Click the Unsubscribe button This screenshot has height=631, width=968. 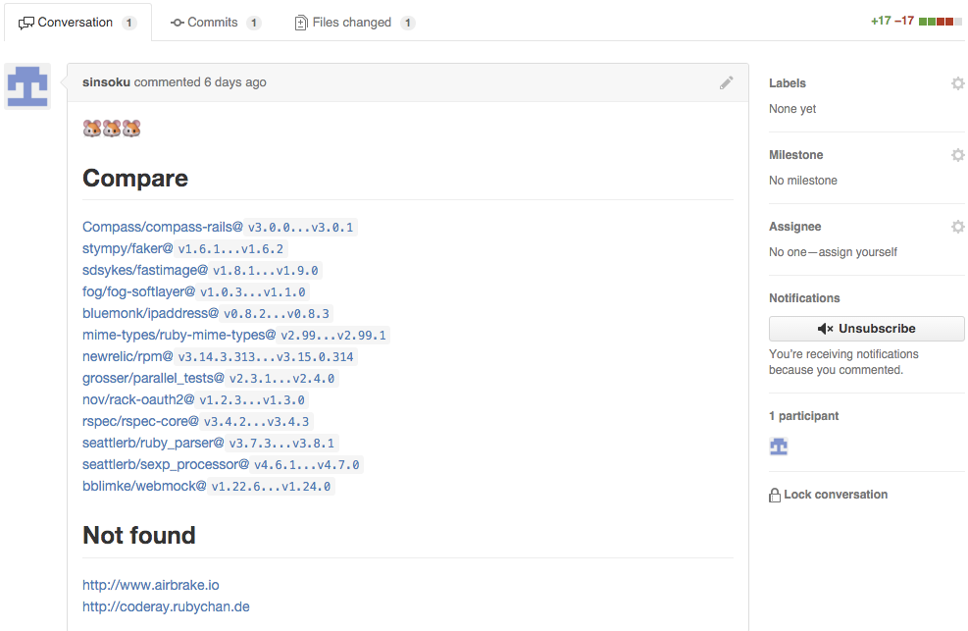(866, 329)
